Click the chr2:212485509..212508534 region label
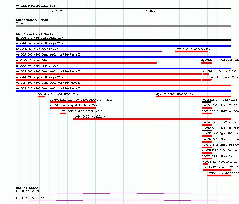 pos(36,6)
